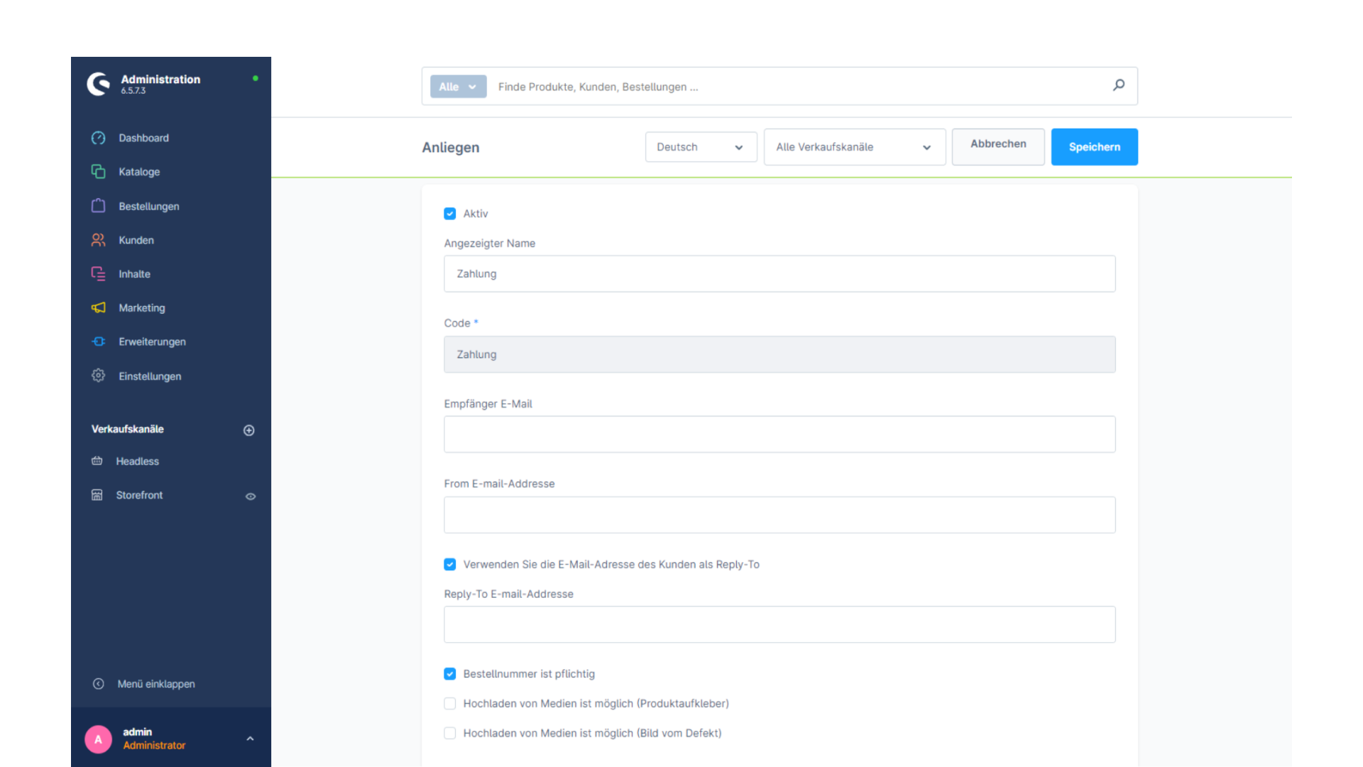The width and height of the screenshot is (1363, 767).
Task: Enable Hochladen von Medien Produktaufkleber checkbox
Action: 450,703
